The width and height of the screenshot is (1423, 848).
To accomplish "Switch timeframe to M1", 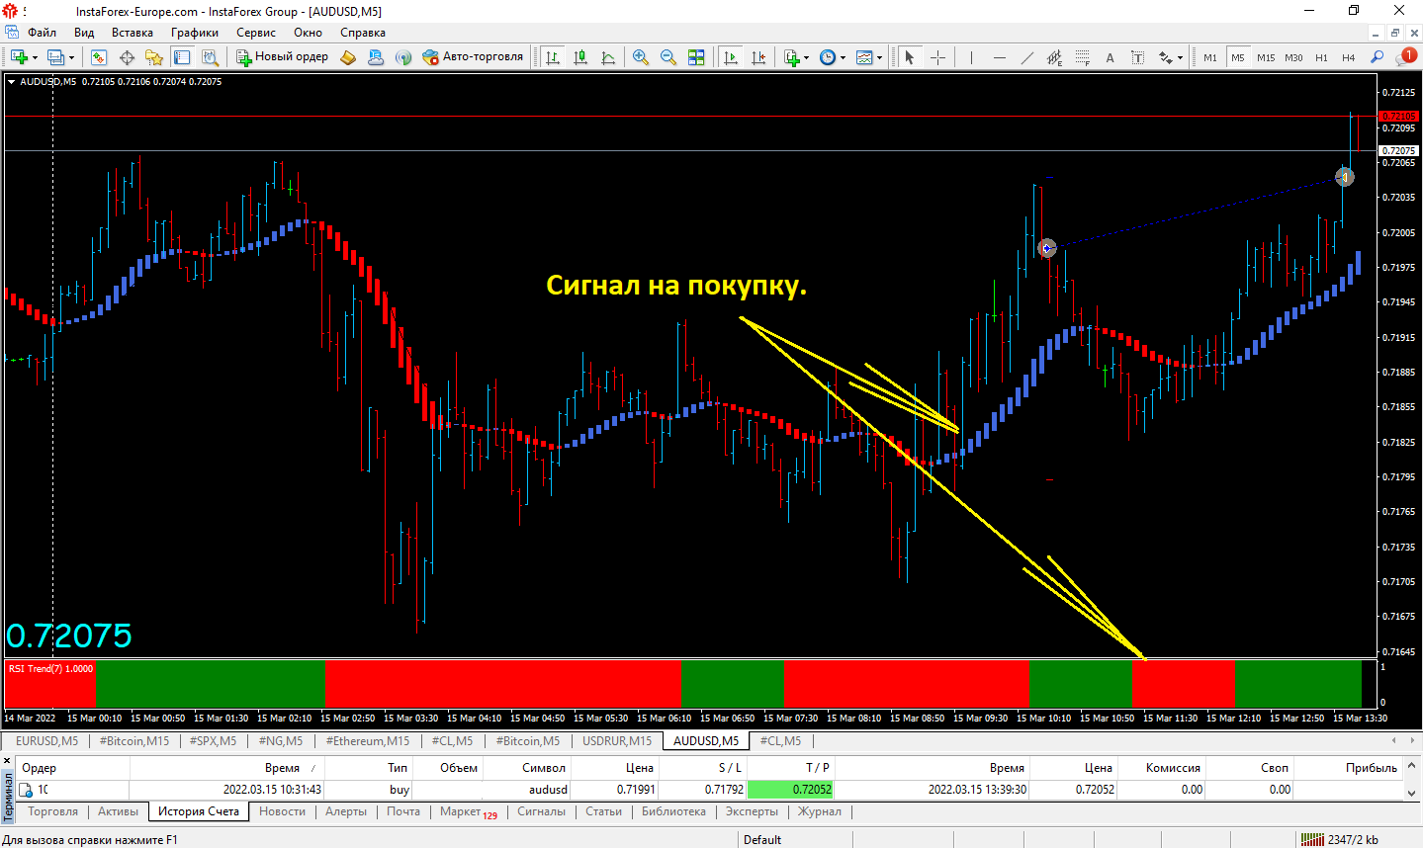I will [x=1210, y=57].
